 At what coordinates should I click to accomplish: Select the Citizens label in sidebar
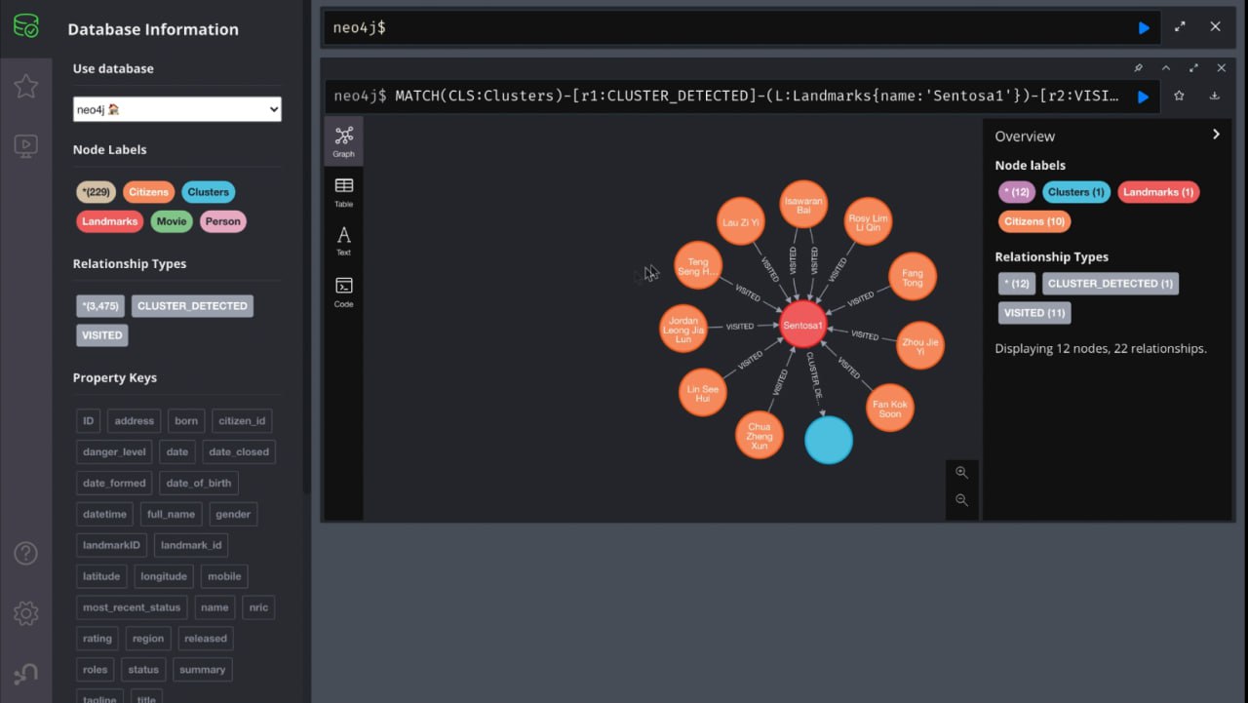click(148, 192)
